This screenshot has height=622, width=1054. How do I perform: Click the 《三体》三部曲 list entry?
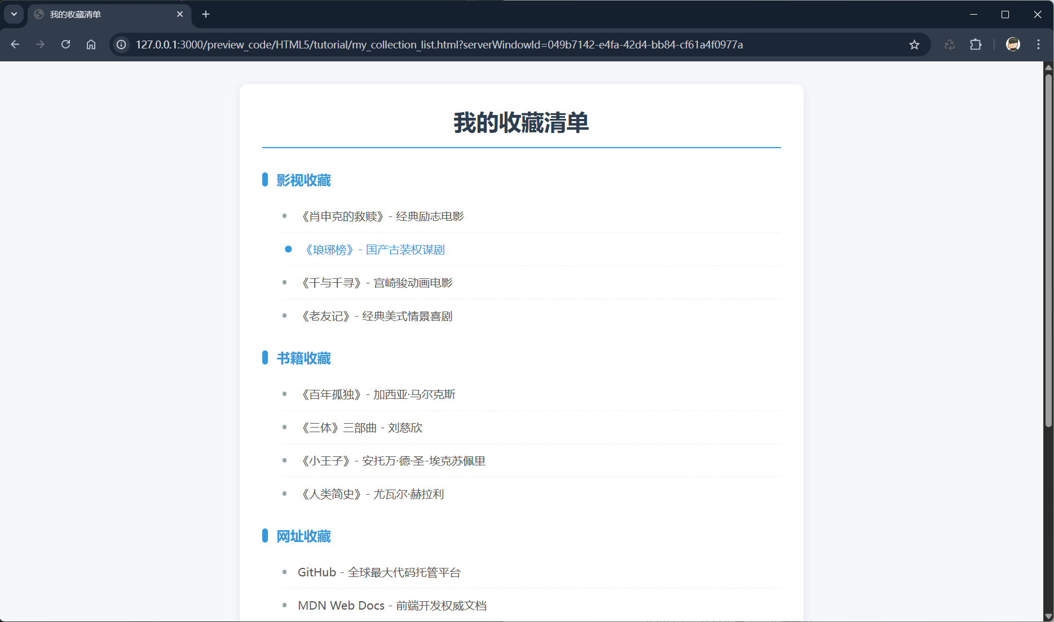coord(361,428)
